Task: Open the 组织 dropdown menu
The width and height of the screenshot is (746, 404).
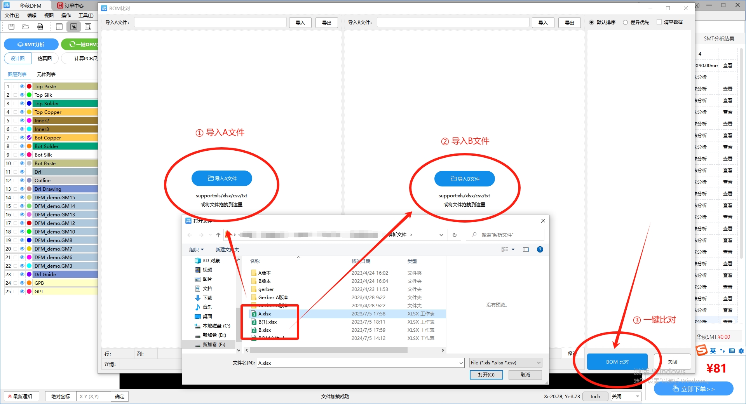Action: tap(196, 249)
